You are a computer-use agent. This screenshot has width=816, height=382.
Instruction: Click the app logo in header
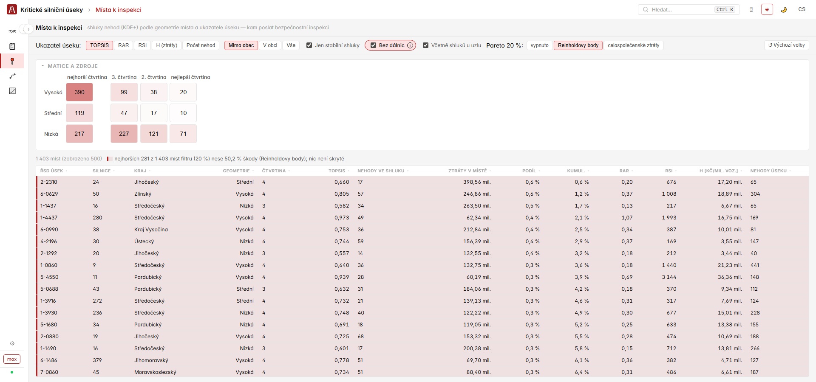pos(12,9)
